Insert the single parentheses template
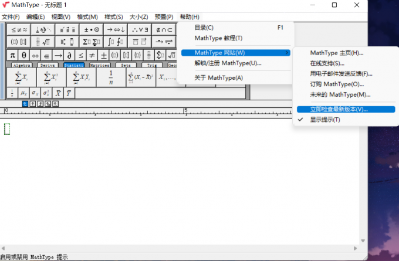This screenshot has width=399, height=261. 115,55
